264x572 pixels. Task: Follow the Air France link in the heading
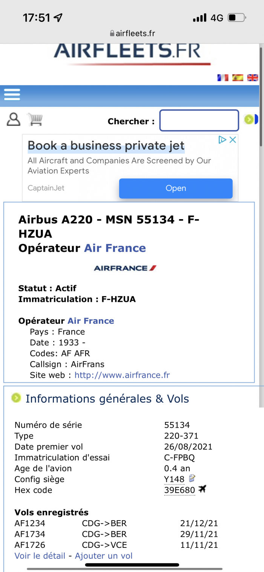point(115,248)
